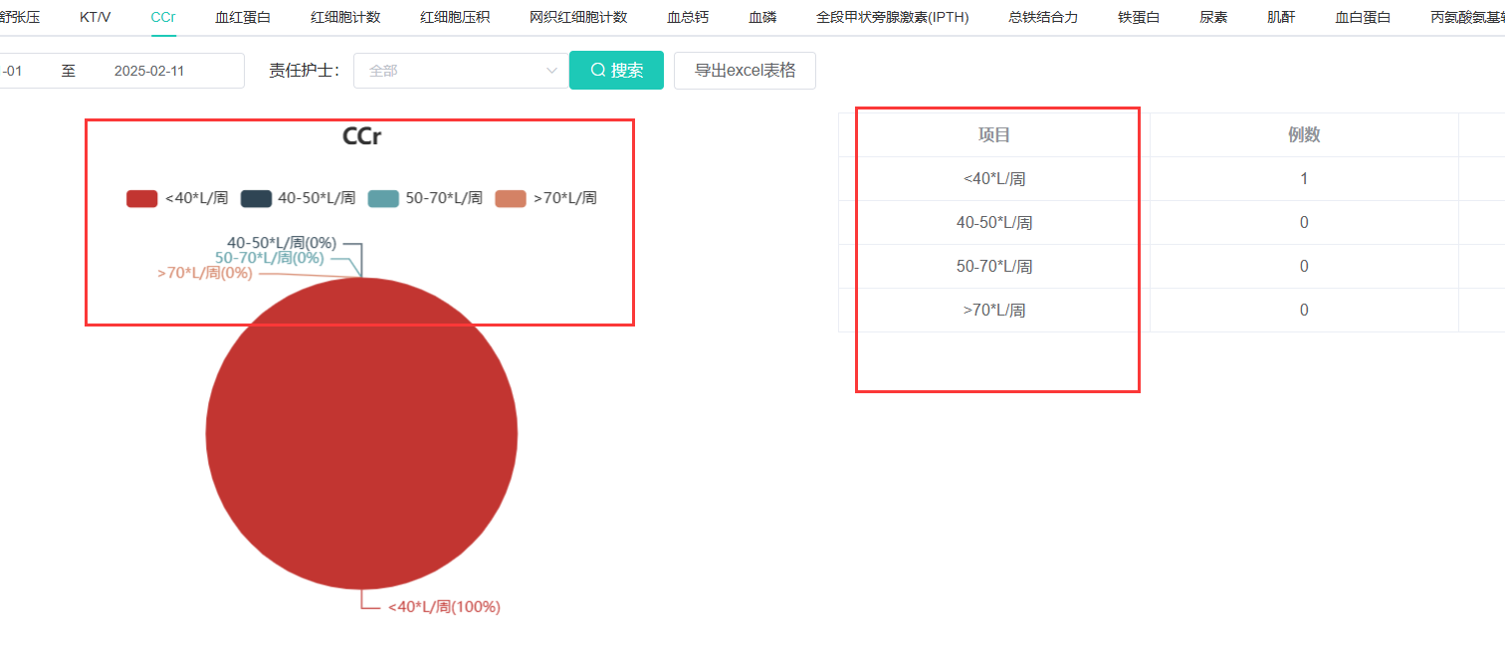The image size is (1505, 656).
Task: Click the 至 date range separator
Action: click(68, 71)
